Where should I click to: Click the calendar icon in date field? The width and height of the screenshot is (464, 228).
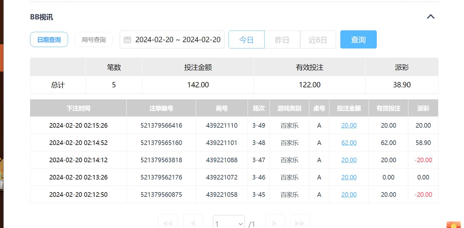click(x=127, y=39)
